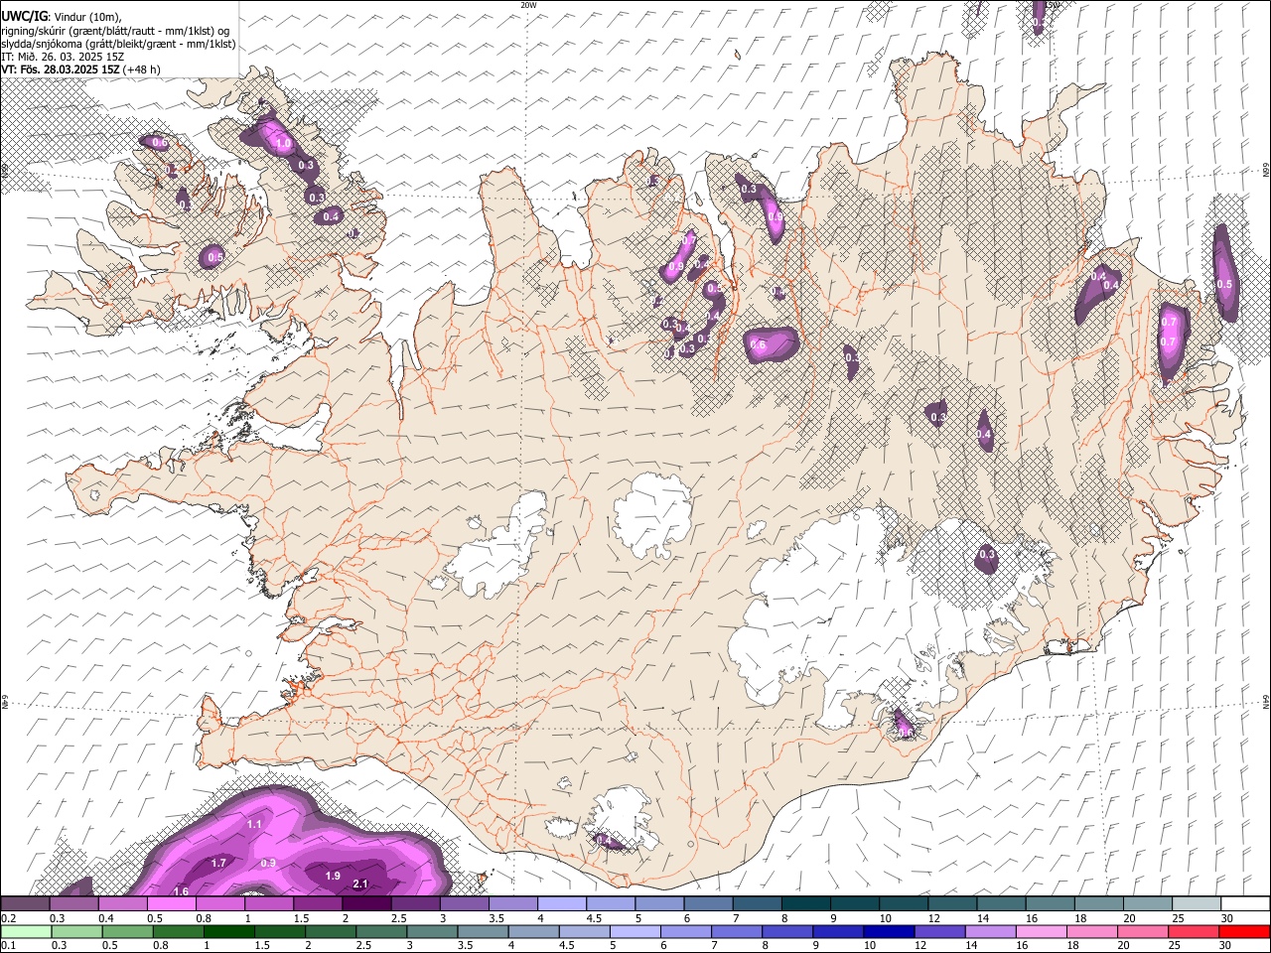Pick the darkest purple swatch labeled 2
Image resolution: width=1271 pixels, height=953 pixels.
click(365, 903)
